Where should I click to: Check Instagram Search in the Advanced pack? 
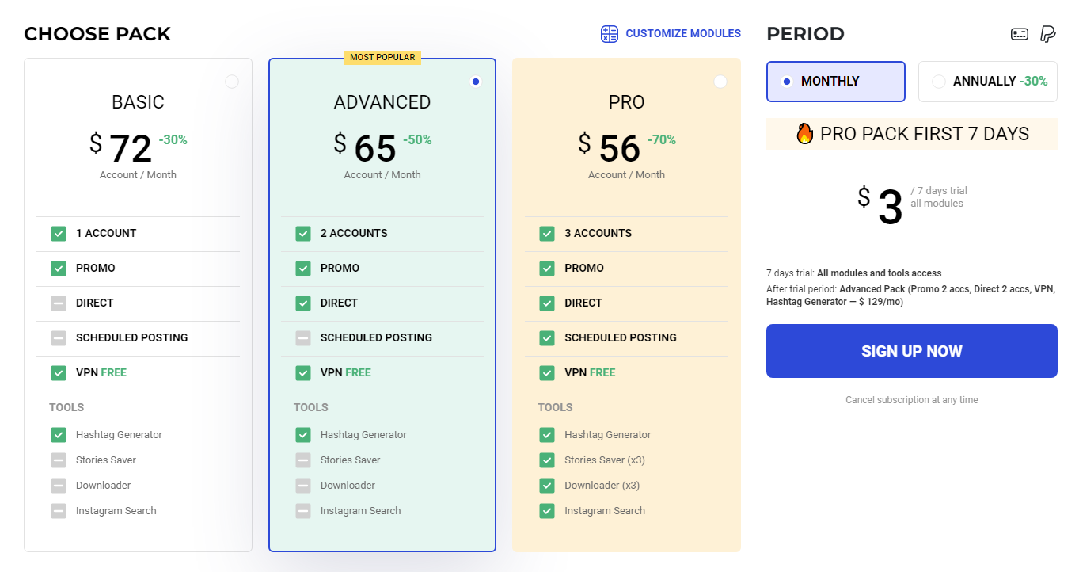(303, 510)
